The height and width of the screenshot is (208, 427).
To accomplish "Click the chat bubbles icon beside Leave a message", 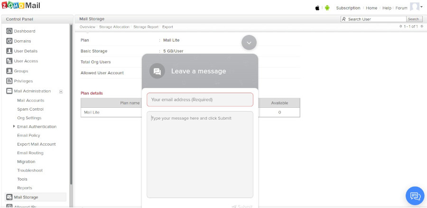I will [x=157, y=71].
